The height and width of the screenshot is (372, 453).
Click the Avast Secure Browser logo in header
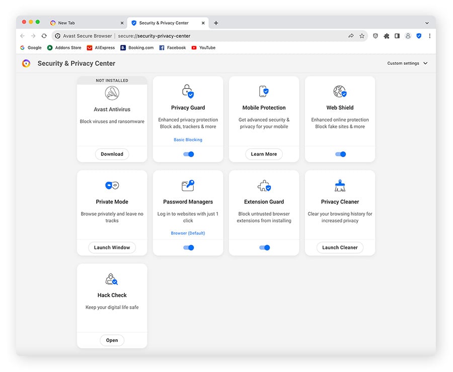[x=26, y=63]
